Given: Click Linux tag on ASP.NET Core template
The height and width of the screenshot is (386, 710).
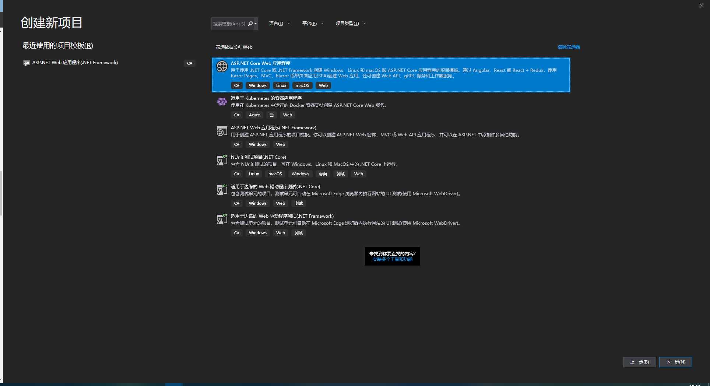Looking at the screenshot, I should [281, 85].
